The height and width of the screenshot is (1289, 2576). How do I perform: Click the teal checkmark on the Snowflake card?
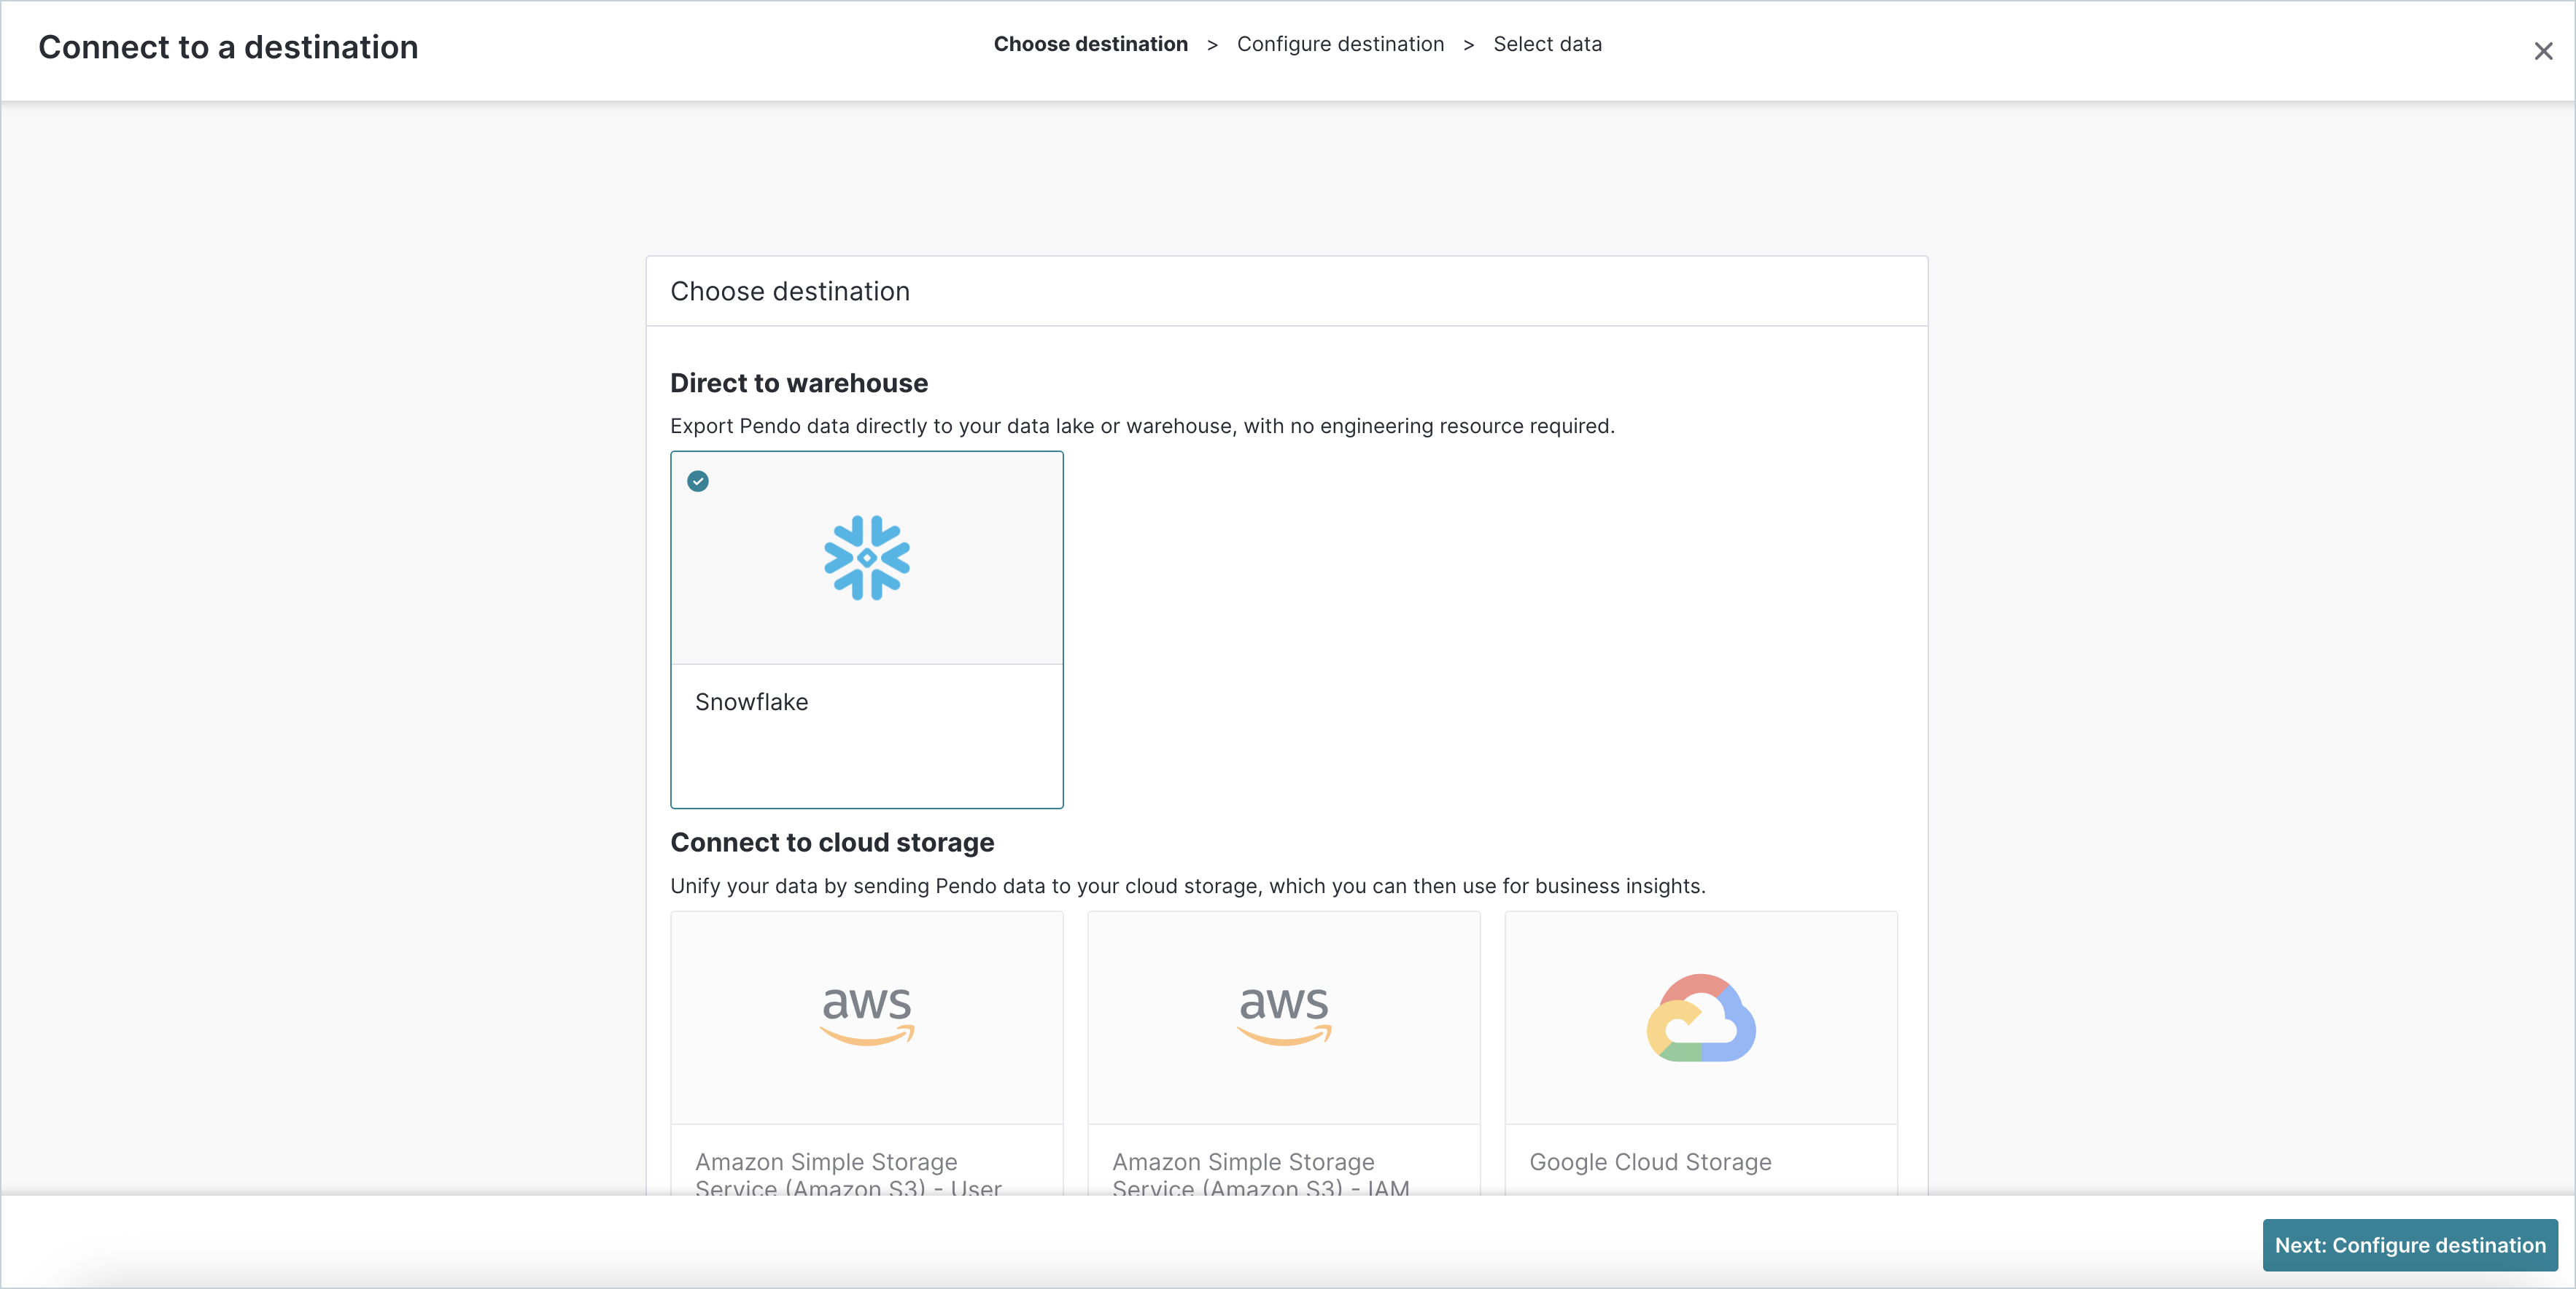coord(697,482)
